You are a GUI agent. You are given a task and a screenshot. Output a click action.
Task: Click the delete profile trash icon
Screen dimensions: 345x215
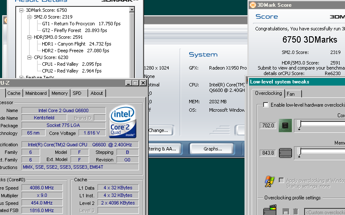tap(296, 212)
